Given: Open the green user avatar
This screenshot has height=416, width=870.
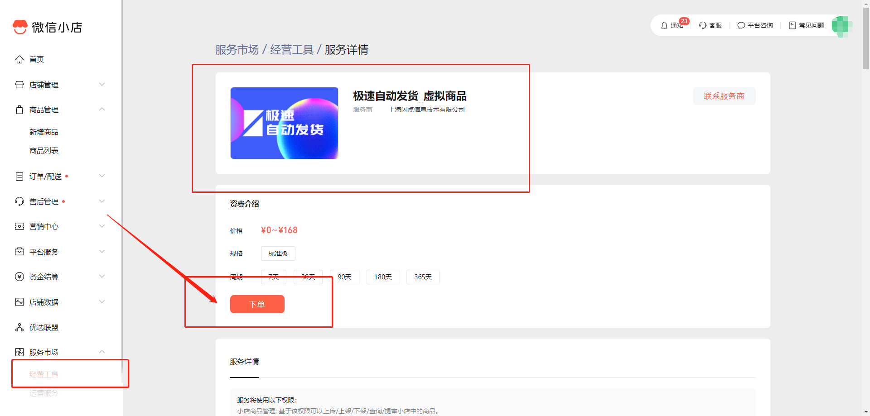Looking at the screenshot, I should 842,26.
